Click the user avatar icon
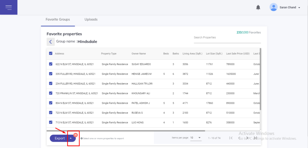This screenshot has height=148, width=308. 273,7
